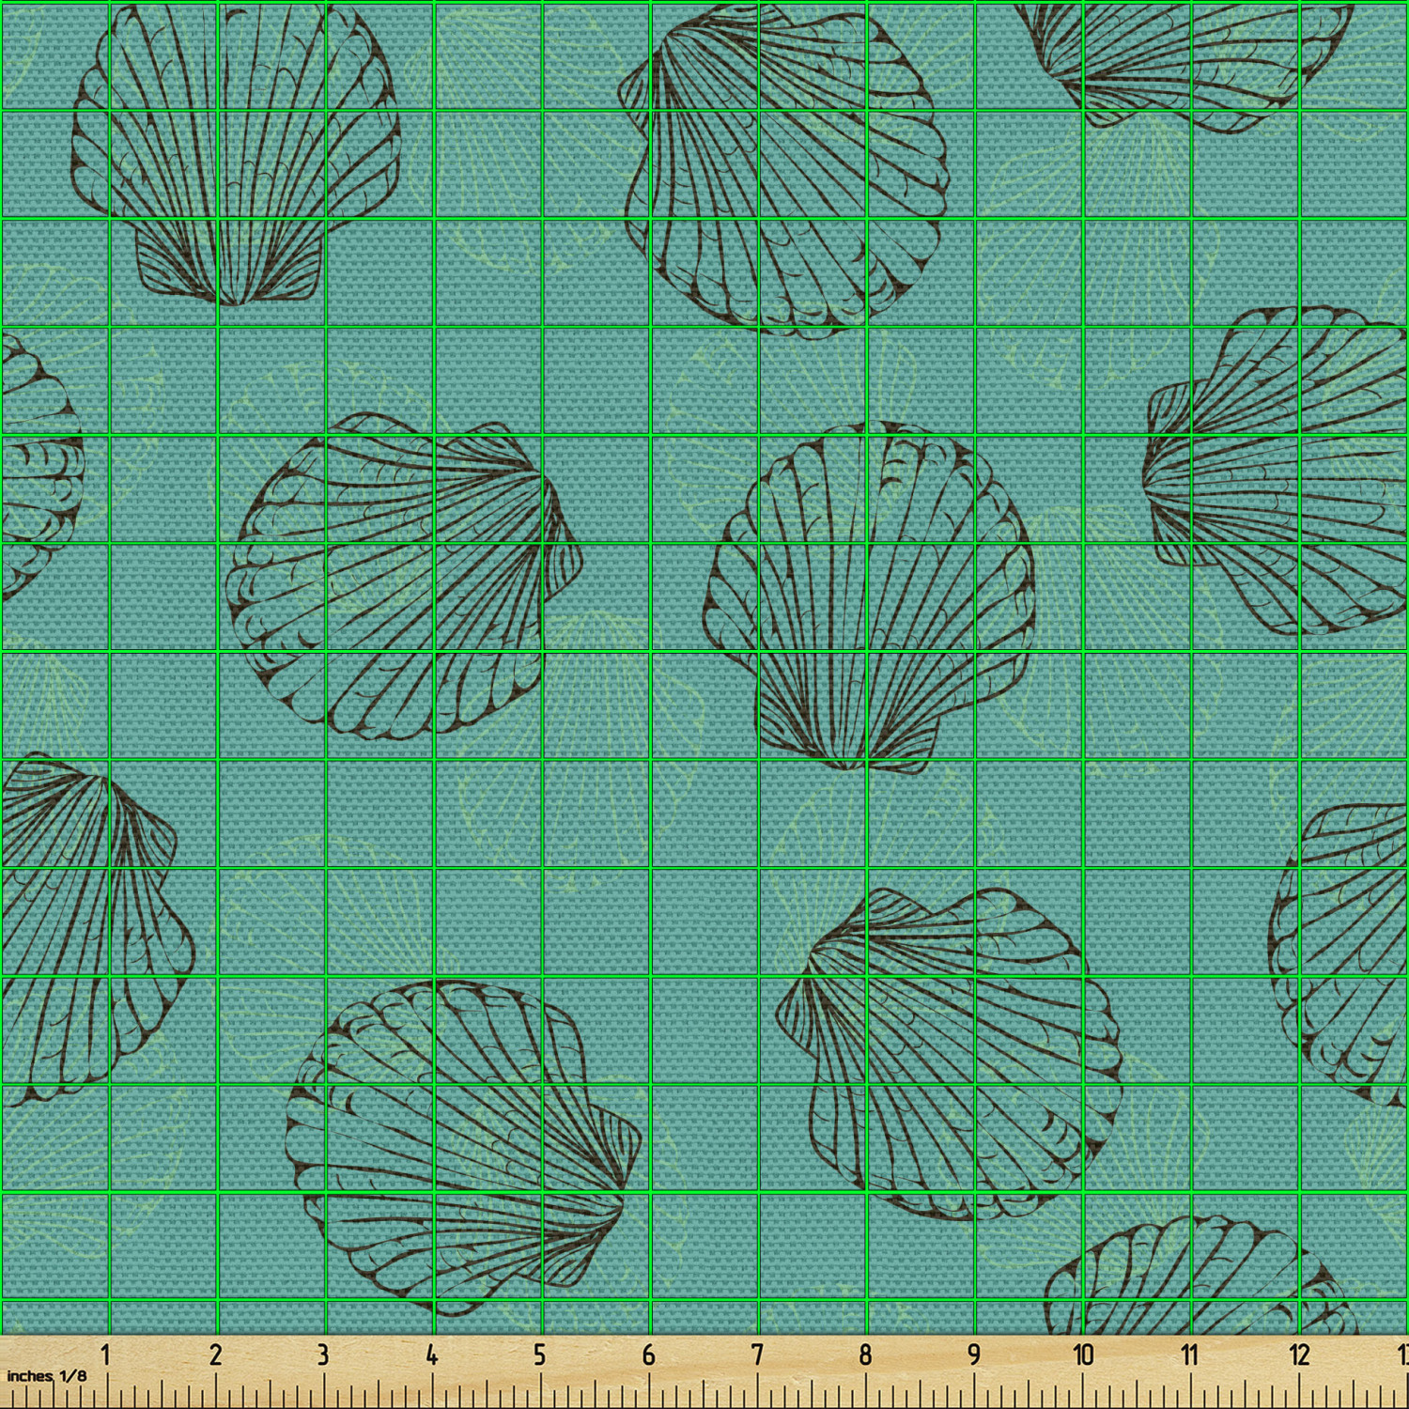
Task: Click the number 10 on the ruler
Action: (x=1083, y=1355)
